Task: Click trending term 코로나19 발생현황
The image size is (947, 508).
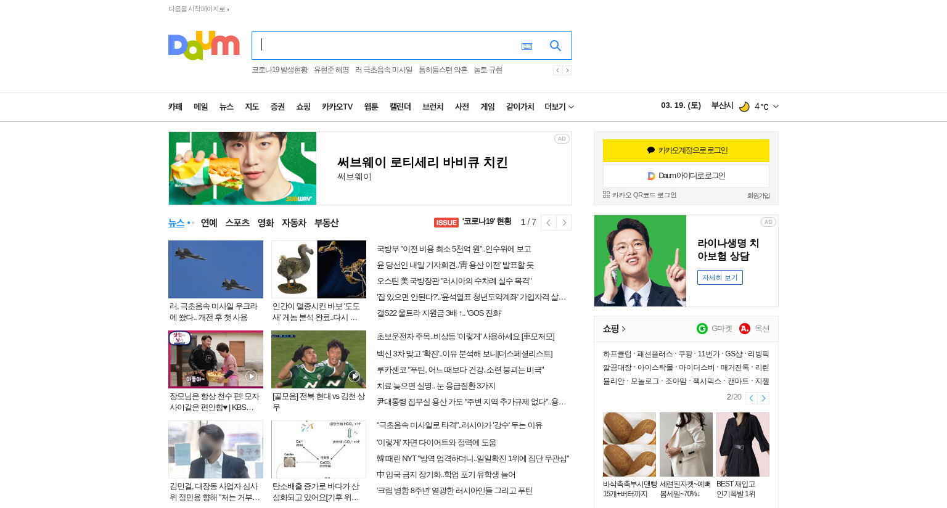Action: point(279,70)
